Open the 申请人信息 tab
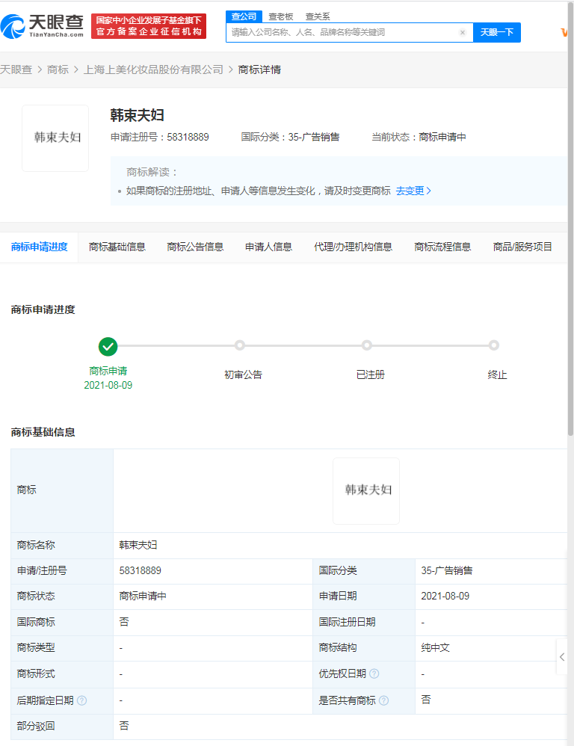Viewport: 574px width, 746px height. (268, 247)
